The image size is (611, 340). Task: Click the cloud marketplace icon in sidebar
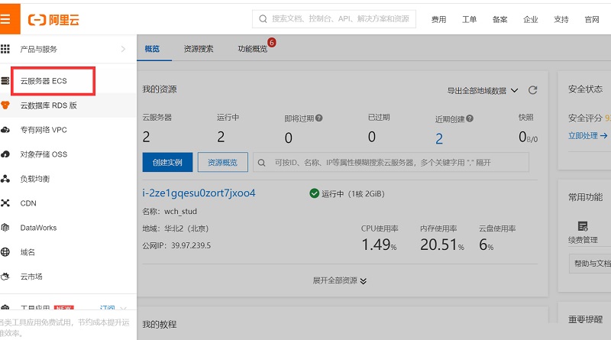5,277
